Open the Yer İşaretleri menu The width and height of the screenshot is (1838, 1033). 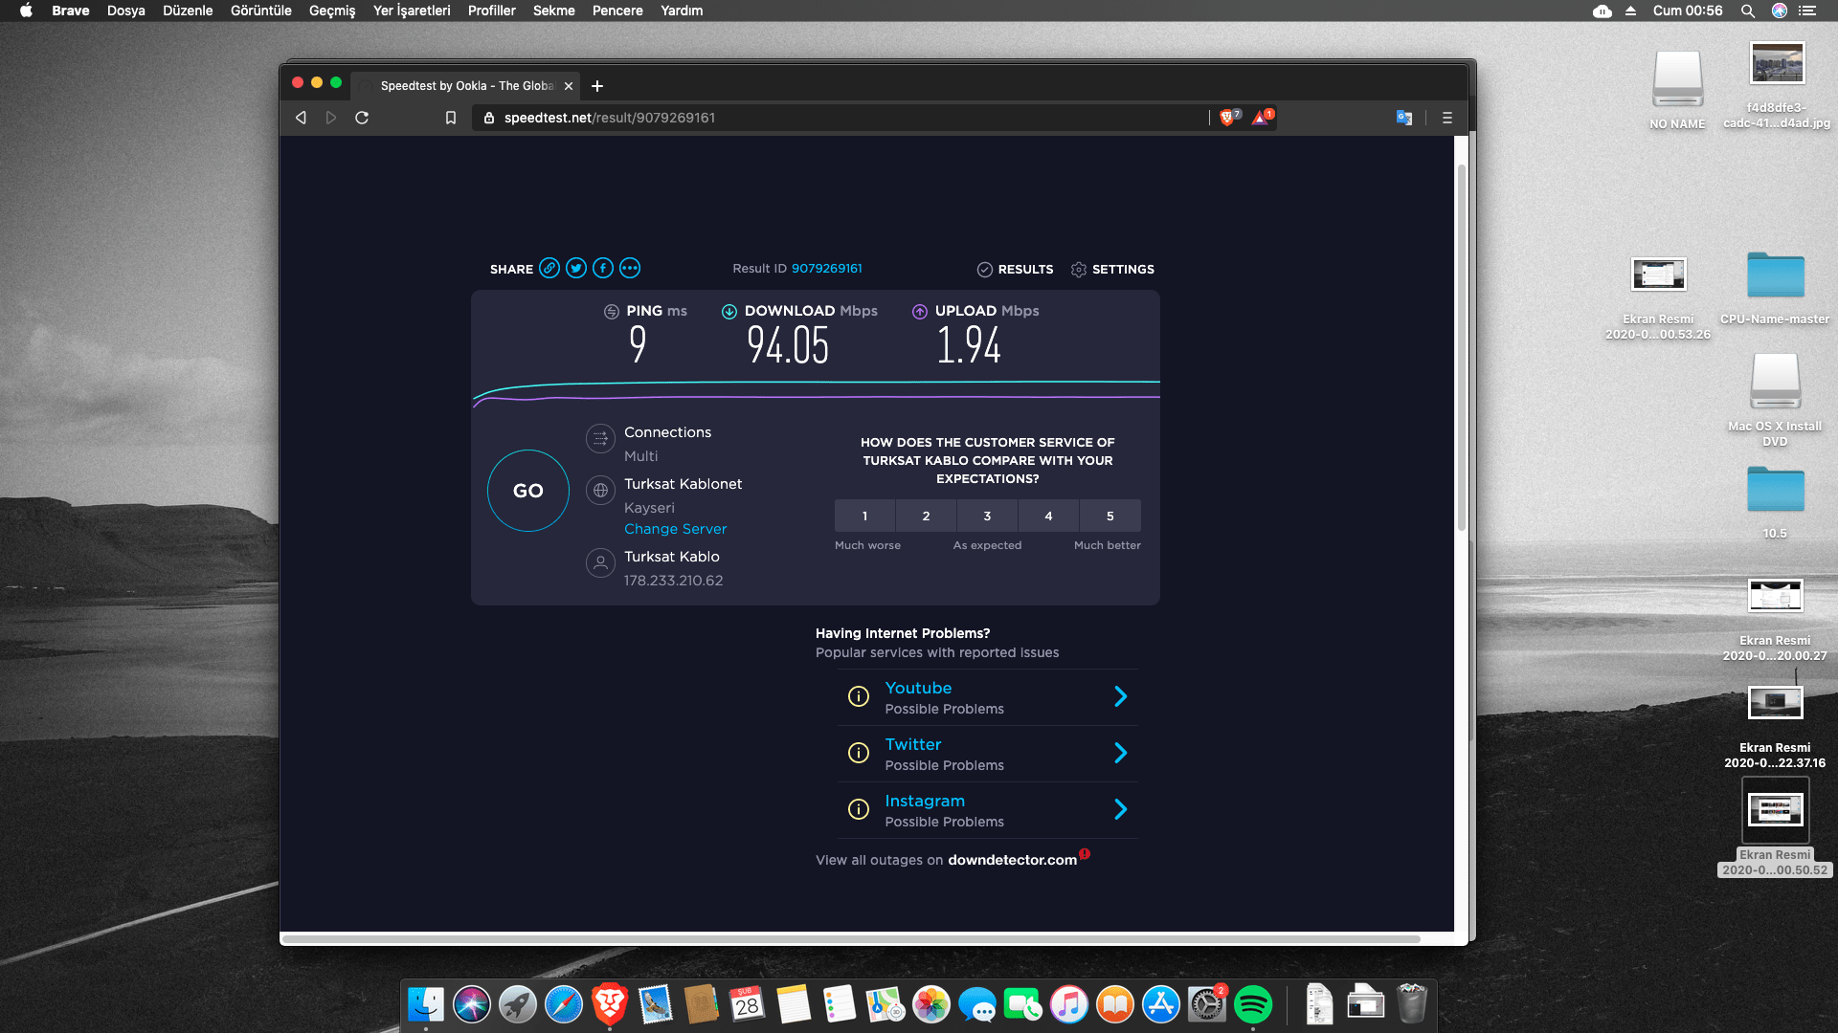tap(411, 11)
